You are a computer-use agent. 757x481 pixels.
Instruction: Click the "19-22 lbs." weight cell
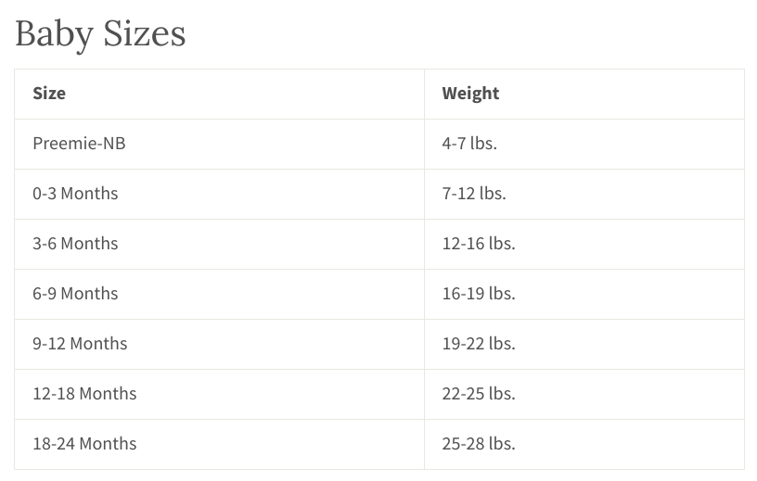tap(479, 344)
